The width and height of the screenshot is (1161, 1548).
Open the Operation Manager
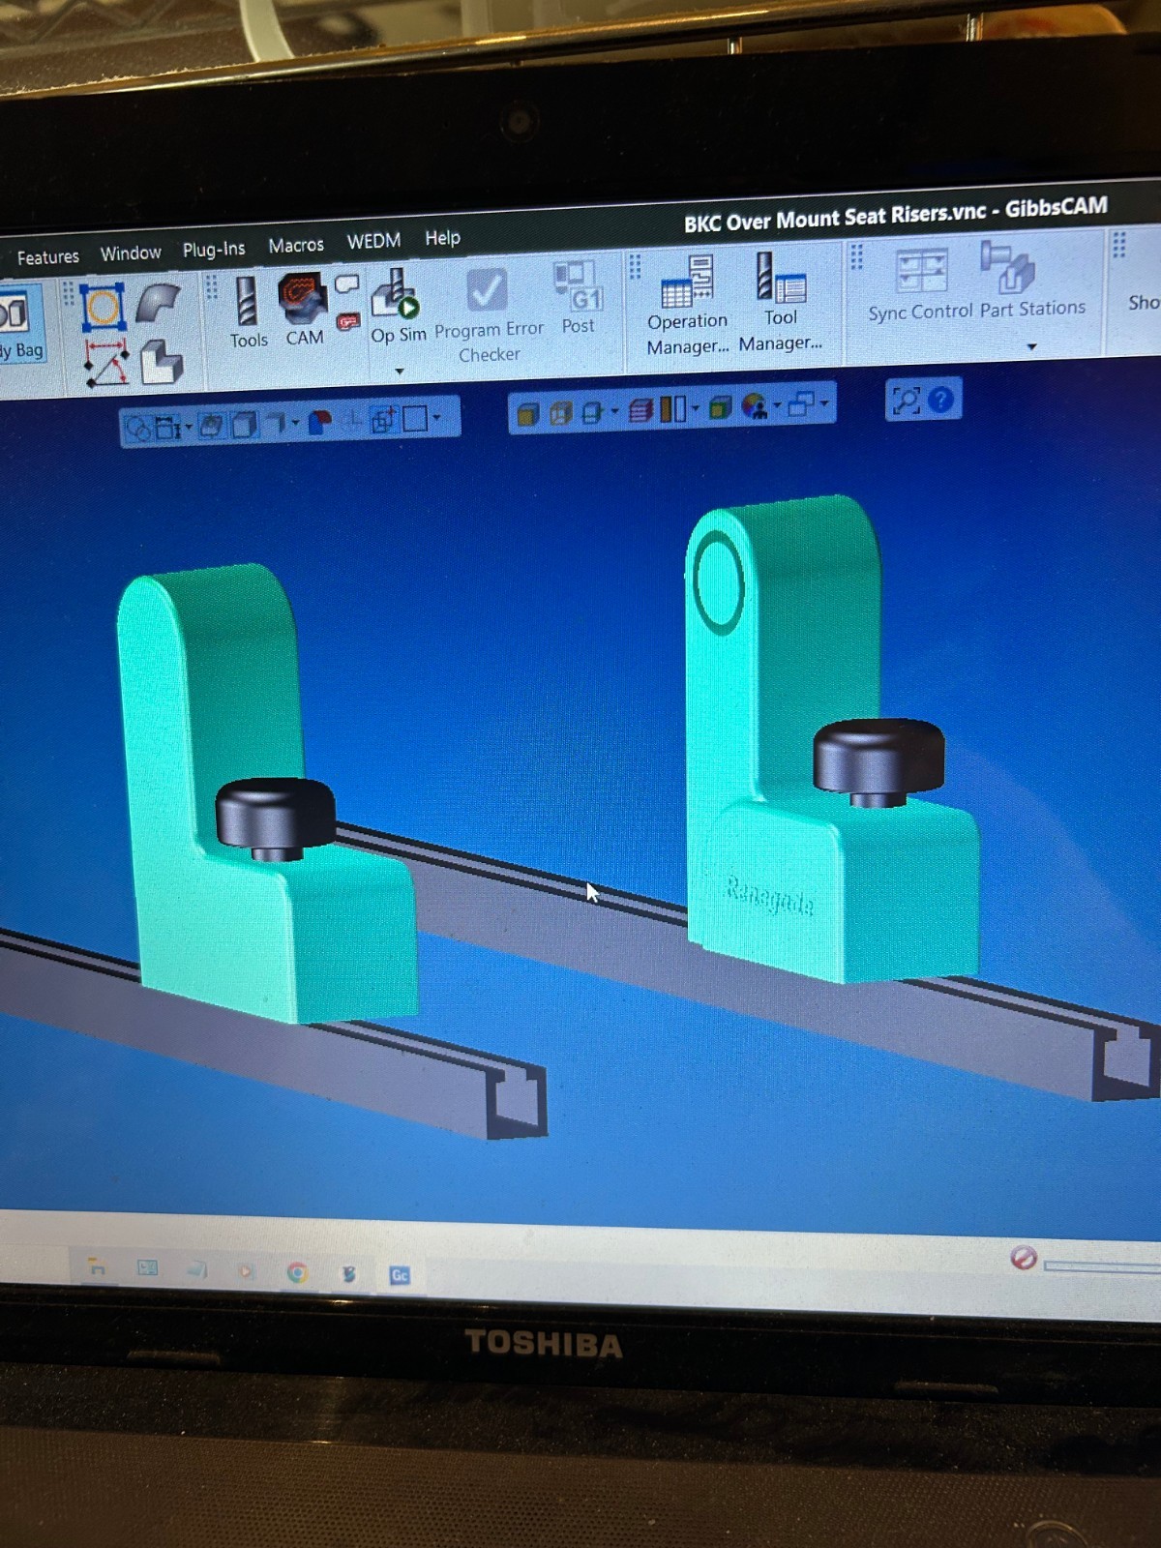click(x=687, y=306)
